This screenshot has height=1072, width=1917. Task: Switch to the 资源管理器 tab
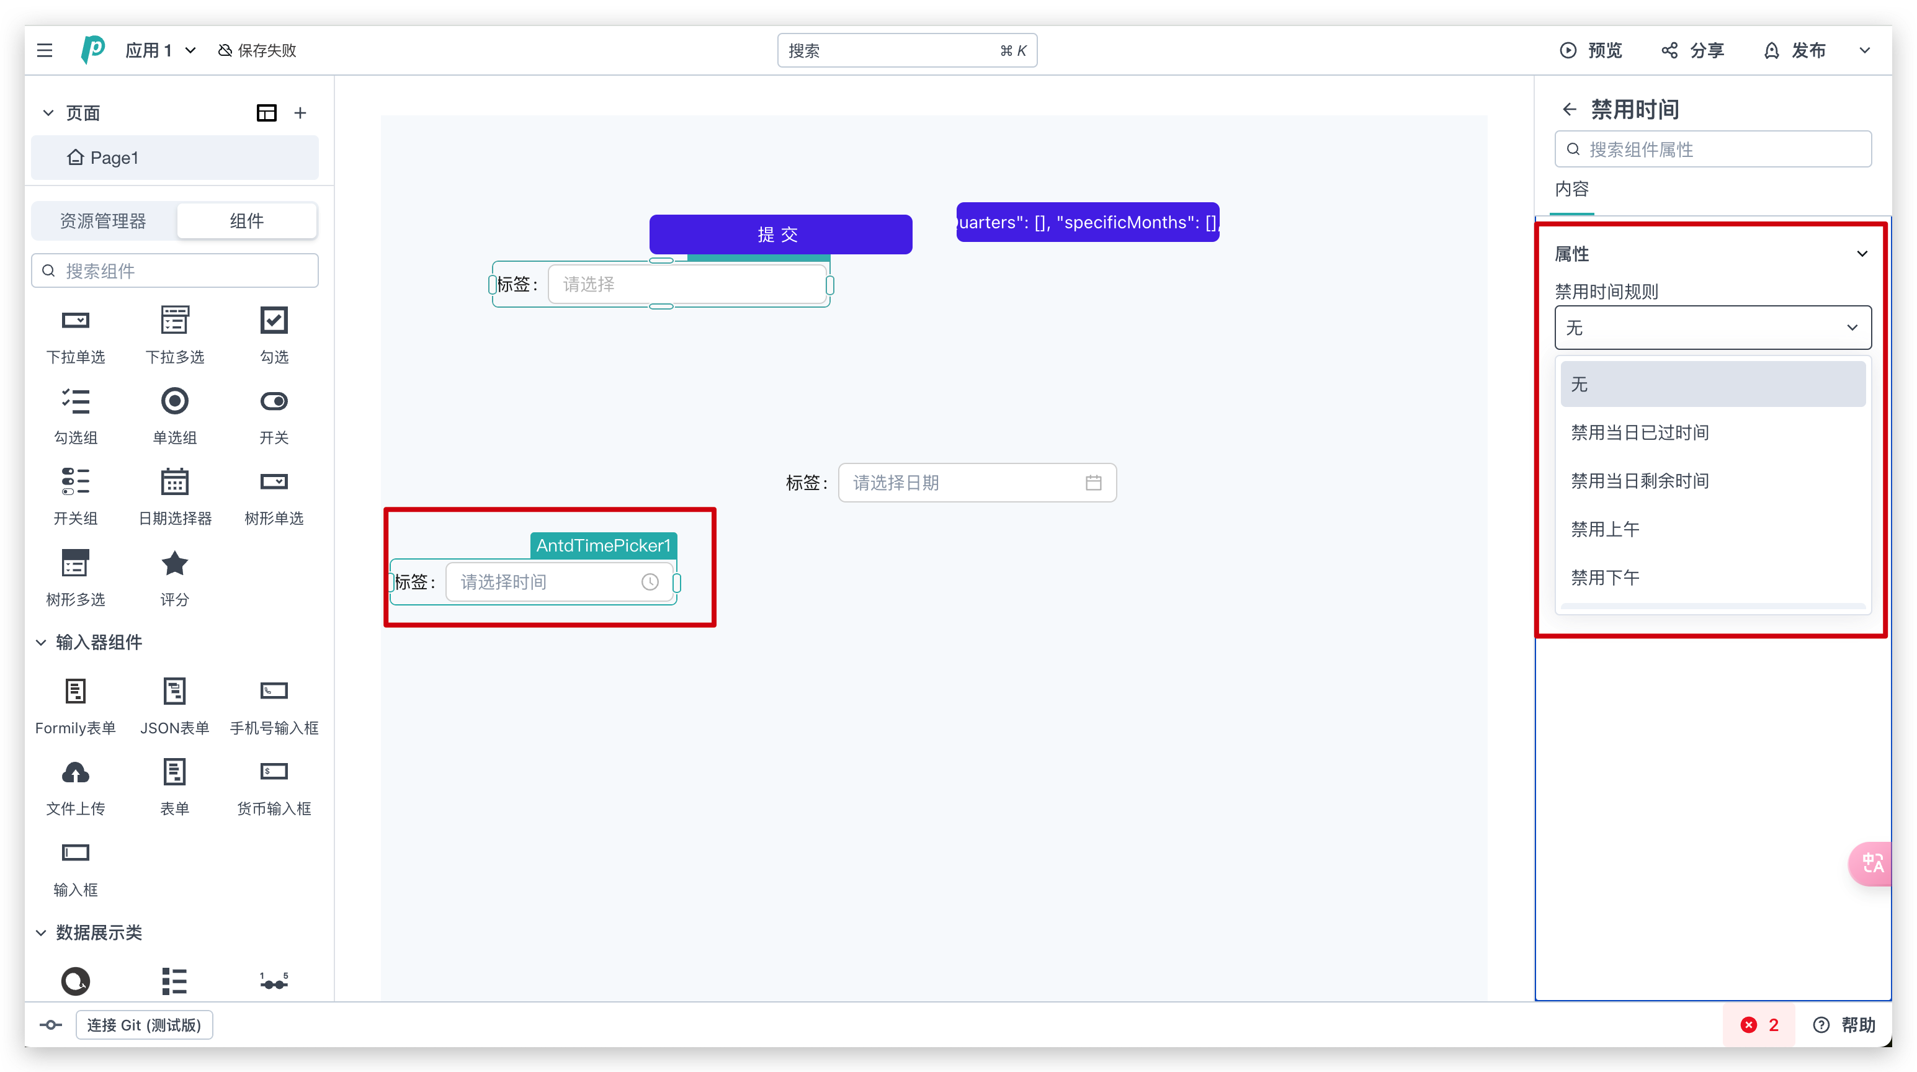click(104, 221)
